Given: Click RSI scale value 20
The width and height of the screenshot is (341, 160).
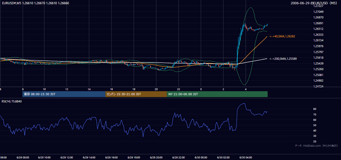Looking at the screenshot, I should [x=315, y=141].
